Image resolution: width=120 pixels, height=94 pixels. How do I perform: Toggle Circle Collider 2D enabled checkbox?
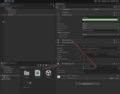pyautogui.click(x=60, y=42)
